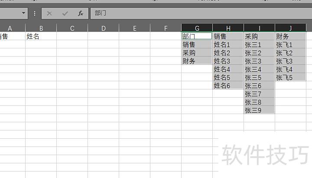Select cell 张三8
312x178 pixels.
pyautogui.click(x=259, y=102)
